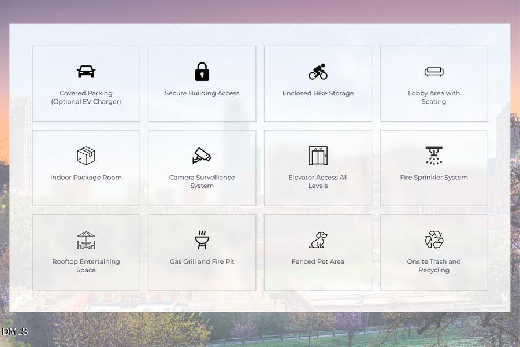
Task: Click the "Onsite Trash and Recycling" text
Action: 434,265
